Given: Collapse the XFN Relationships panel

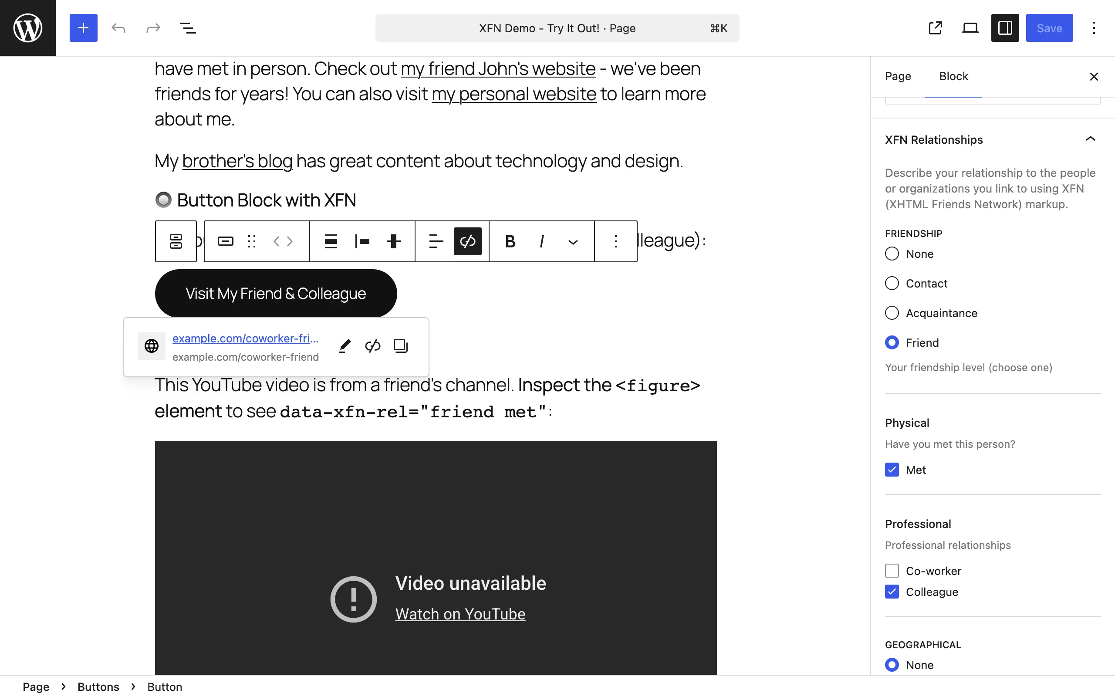Looking at the screenshot, I should [x=993, y=140].
